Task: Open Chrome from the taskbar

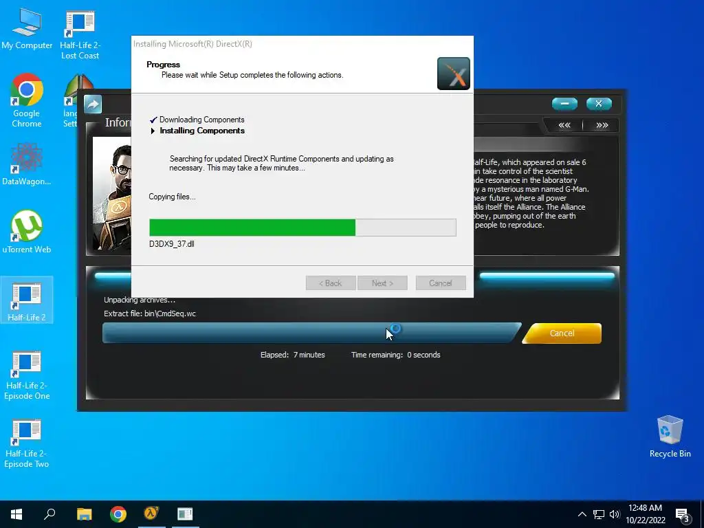Action: 118,514
